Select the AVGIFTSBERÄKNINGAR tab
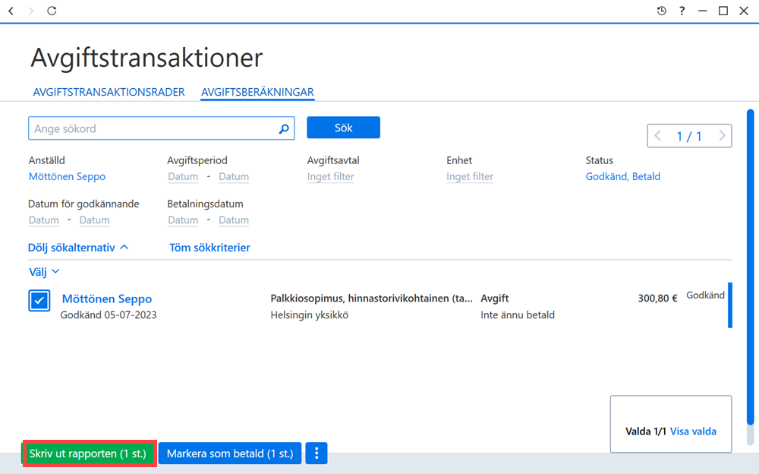 pos(257,92)
